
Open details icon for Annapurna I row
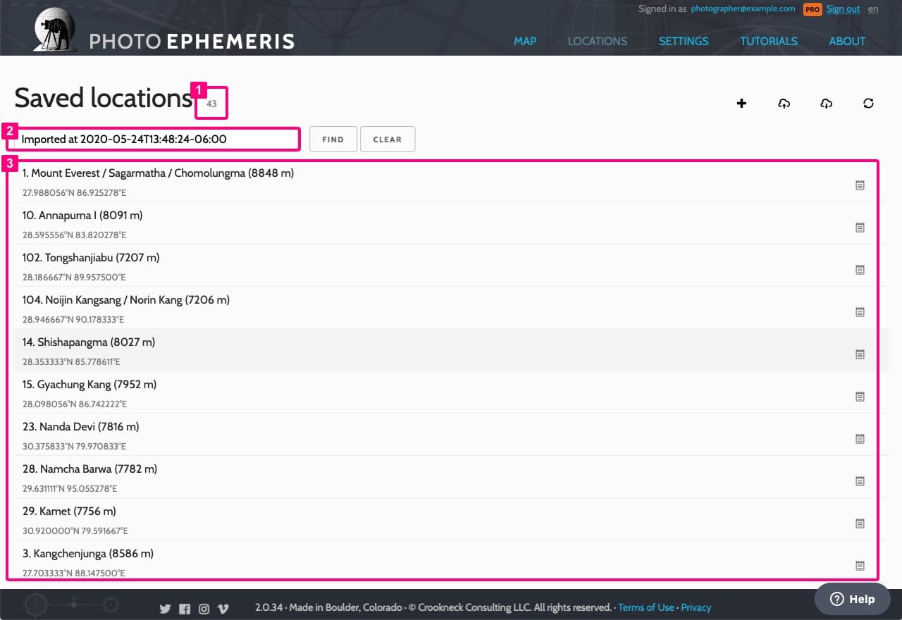click(x=860, y=228)
